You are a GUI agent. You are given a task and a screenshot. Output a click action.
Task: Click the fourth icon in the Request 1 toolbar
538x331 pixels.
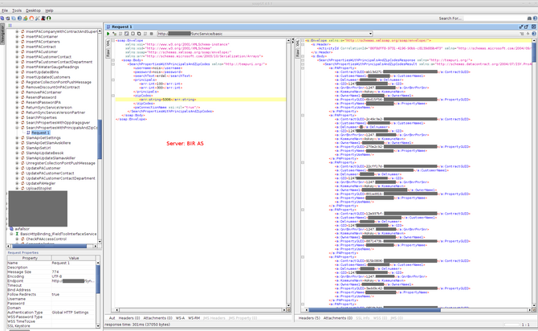[127, 34]
